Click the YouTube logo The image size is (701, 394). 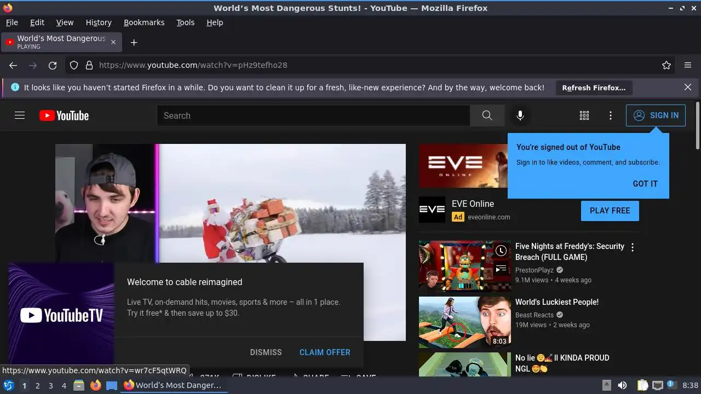click(64, 115)
